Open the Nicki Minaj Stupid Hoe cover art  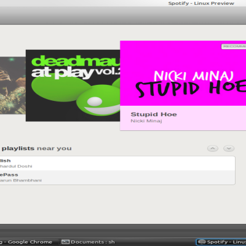(x=183, y=73)
